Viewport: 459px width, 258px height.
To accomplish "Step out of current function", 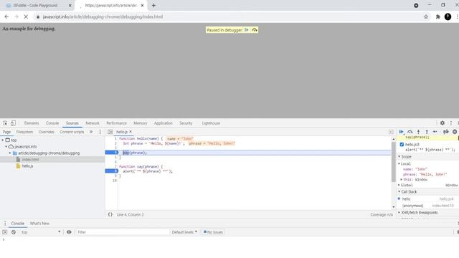I will click(x=427, y=132).
